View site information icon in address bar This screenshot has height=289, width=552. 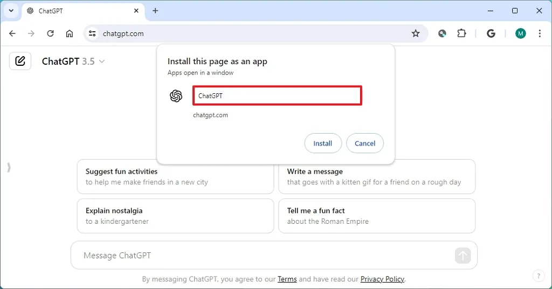tap(92, 33)
